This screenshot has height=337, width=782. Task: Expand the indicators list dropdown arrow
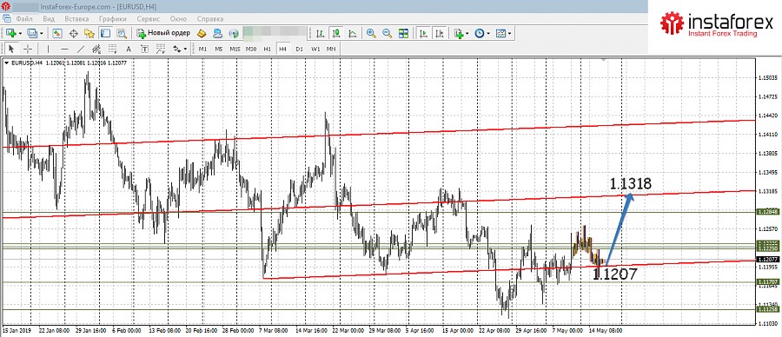point(467,34)
